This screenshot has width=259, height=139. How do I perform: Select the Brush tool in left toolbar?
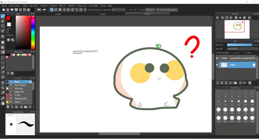pyautogui.click(x=3, y=16)
